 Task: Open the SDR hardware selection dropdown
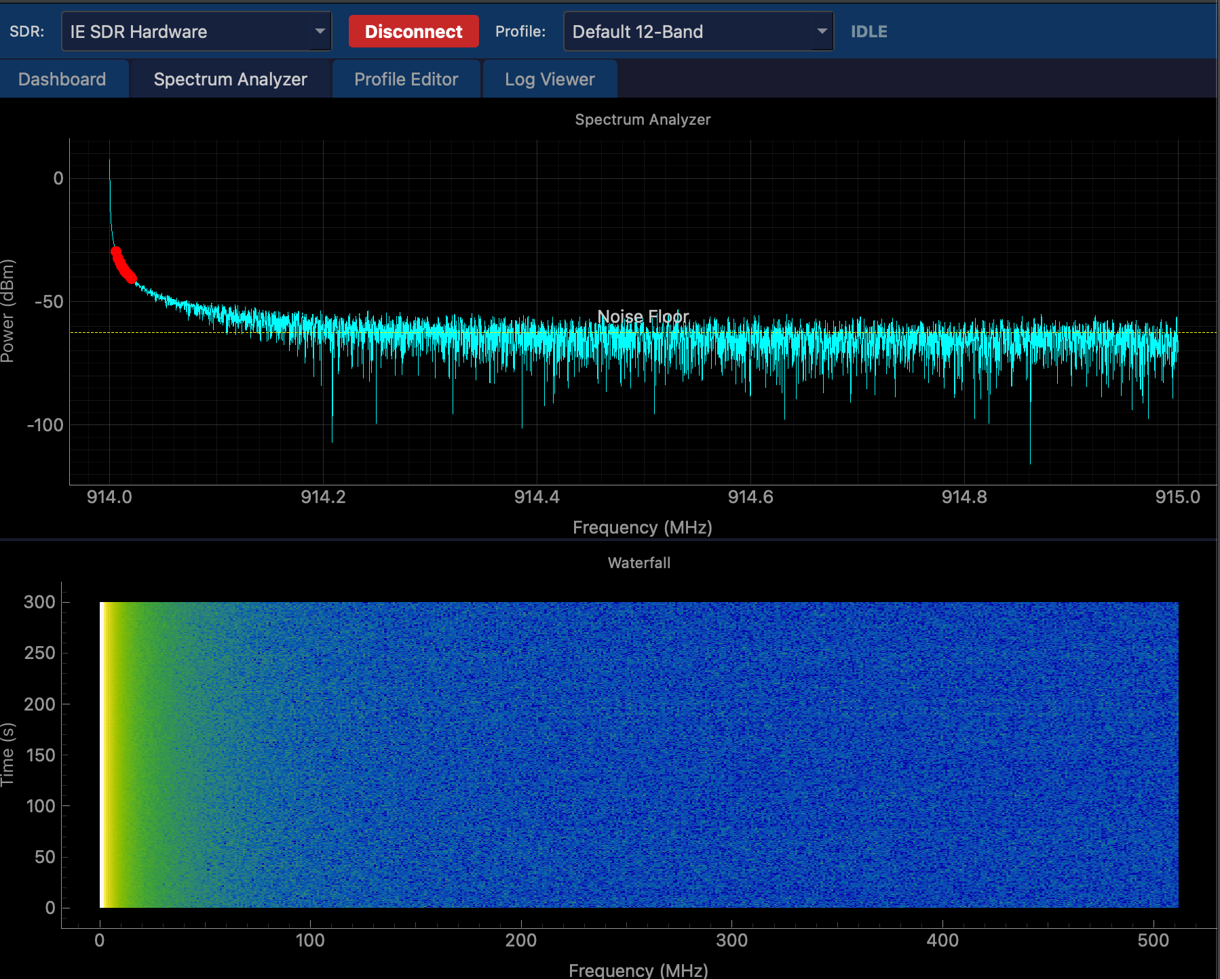196,31
